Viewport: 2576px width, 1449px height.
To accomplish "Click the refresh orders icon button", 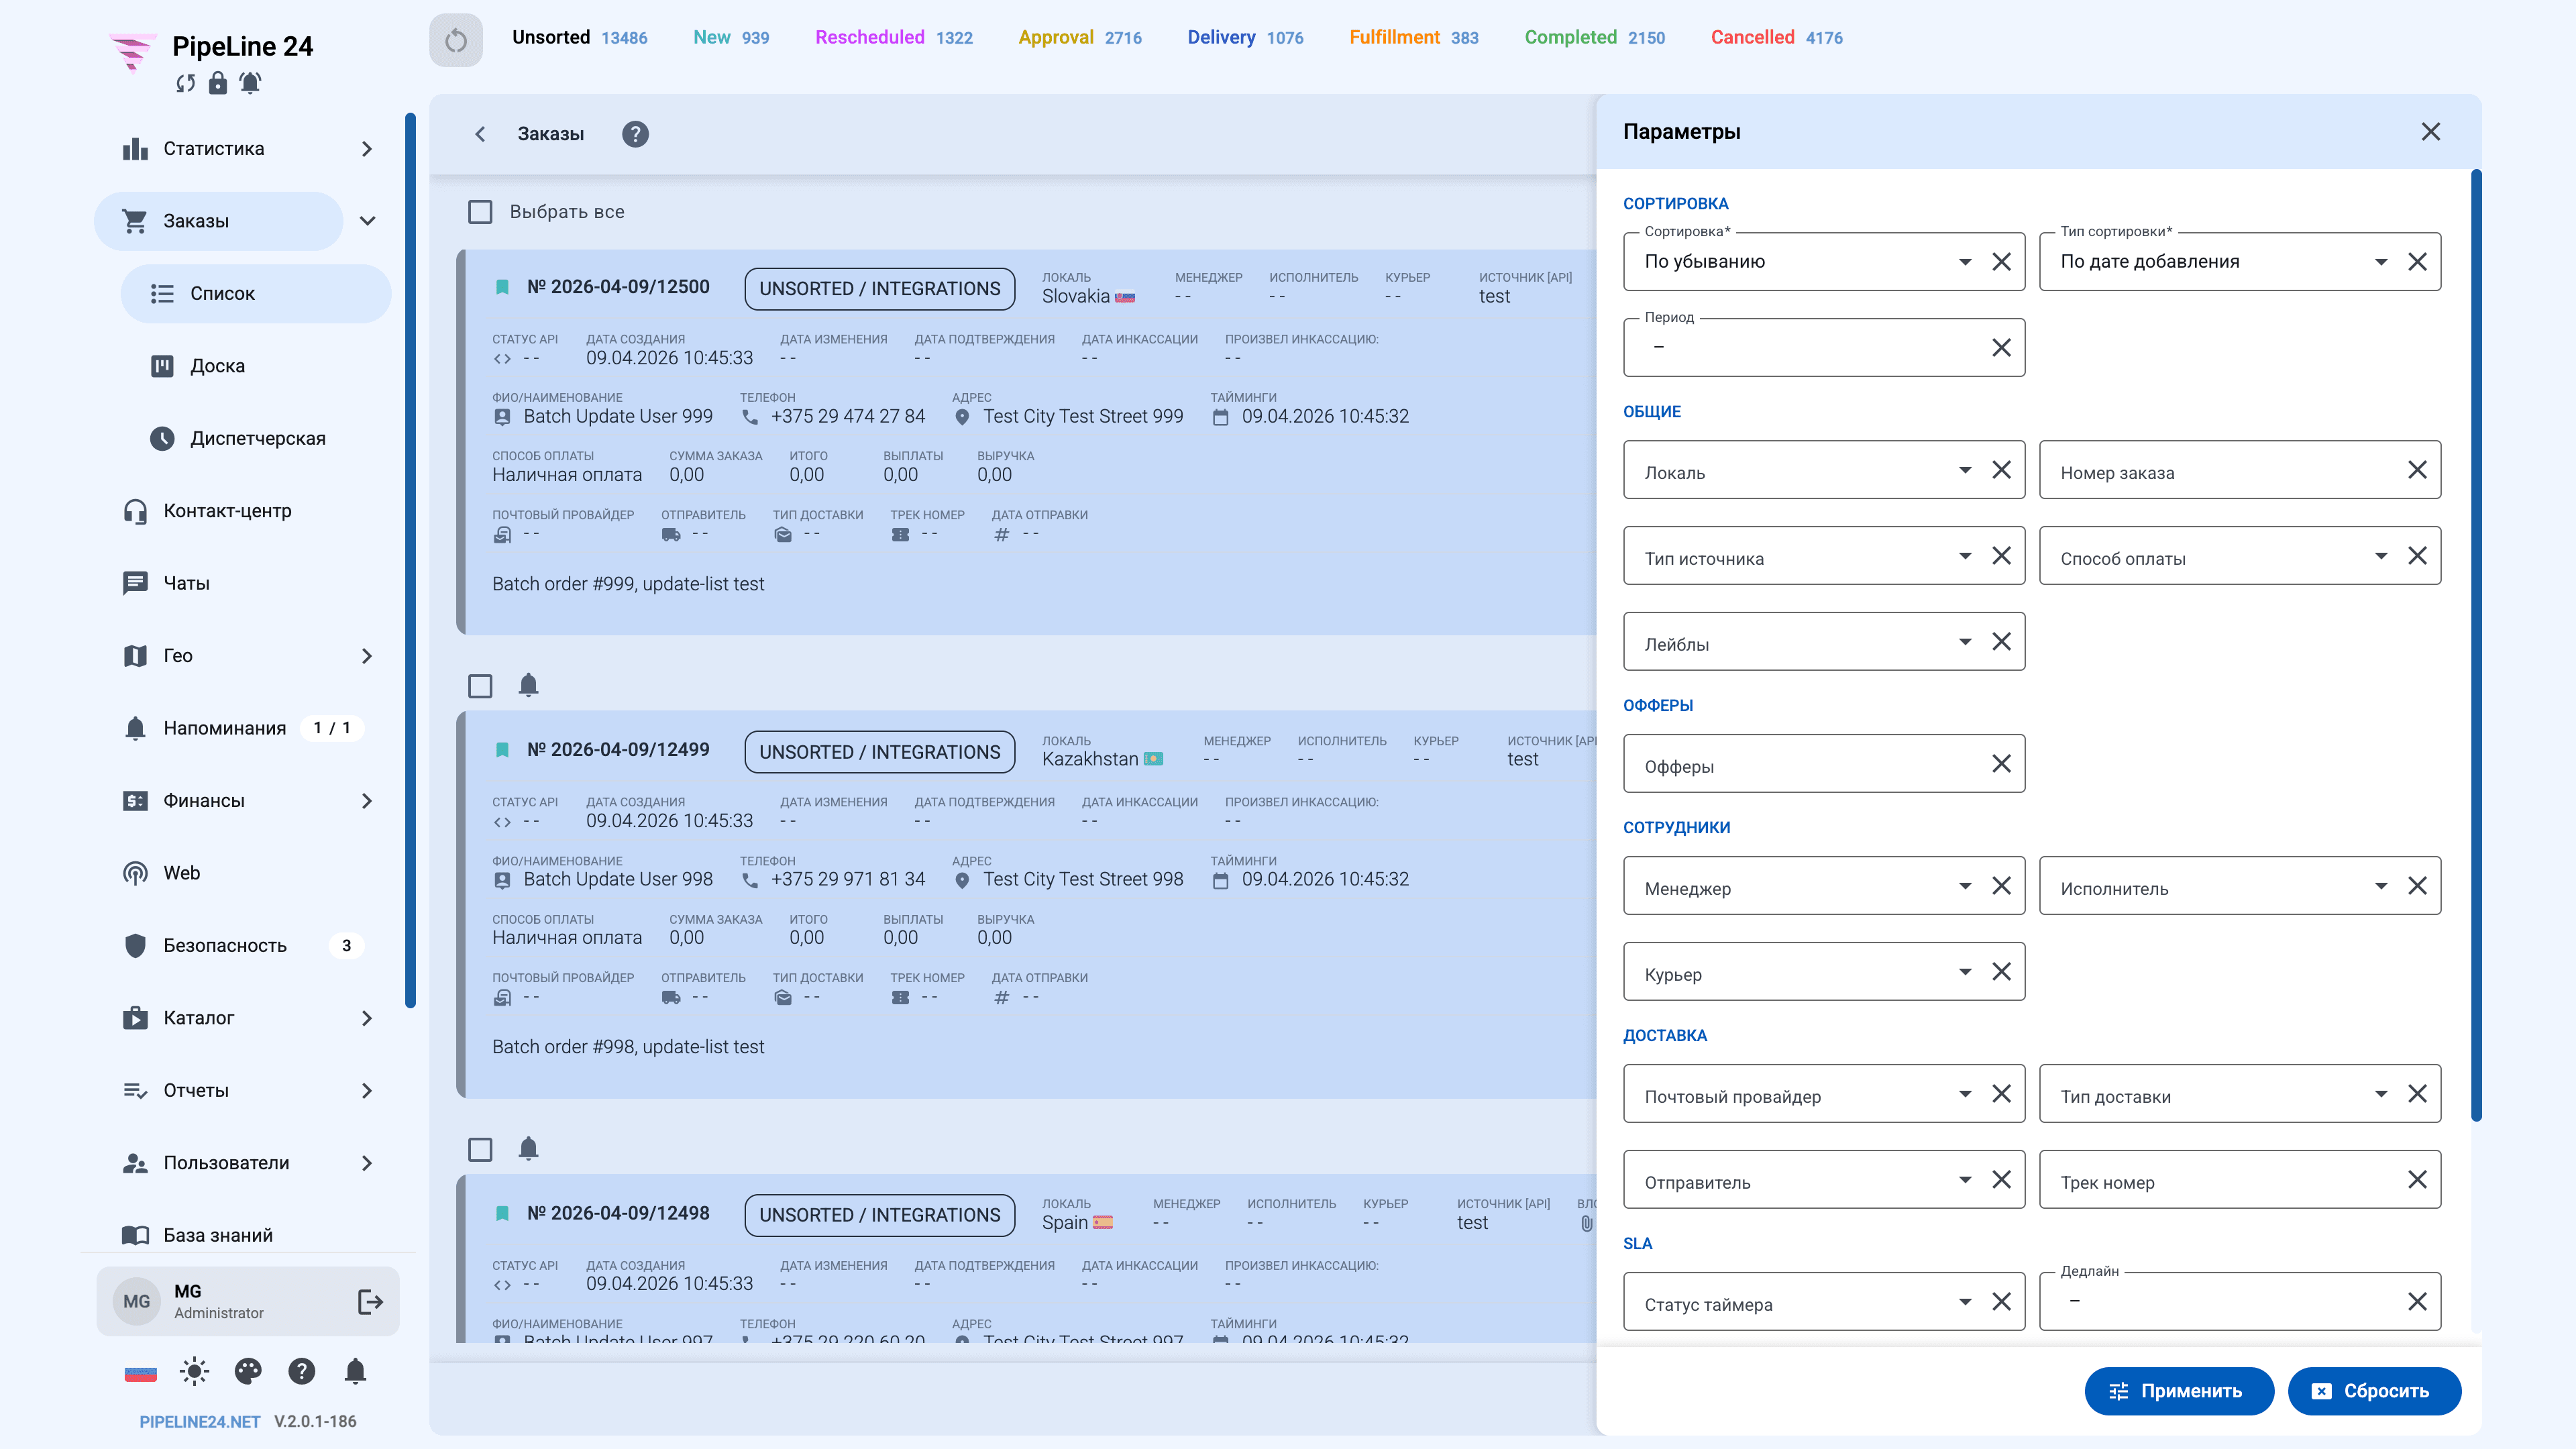I will 456,40.
